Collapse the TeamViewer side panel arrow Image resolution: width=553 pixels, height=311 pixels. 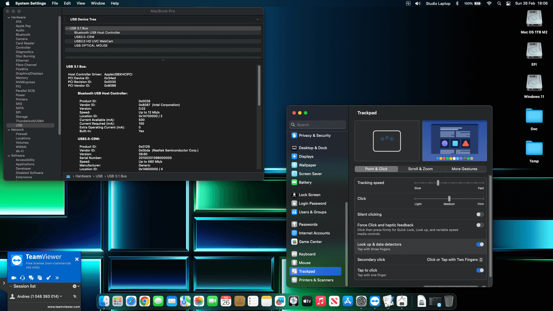coord(4,283)
